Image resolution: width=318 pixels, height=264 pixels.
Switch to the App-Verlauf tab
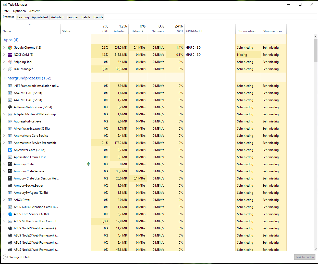pos(40,17)
